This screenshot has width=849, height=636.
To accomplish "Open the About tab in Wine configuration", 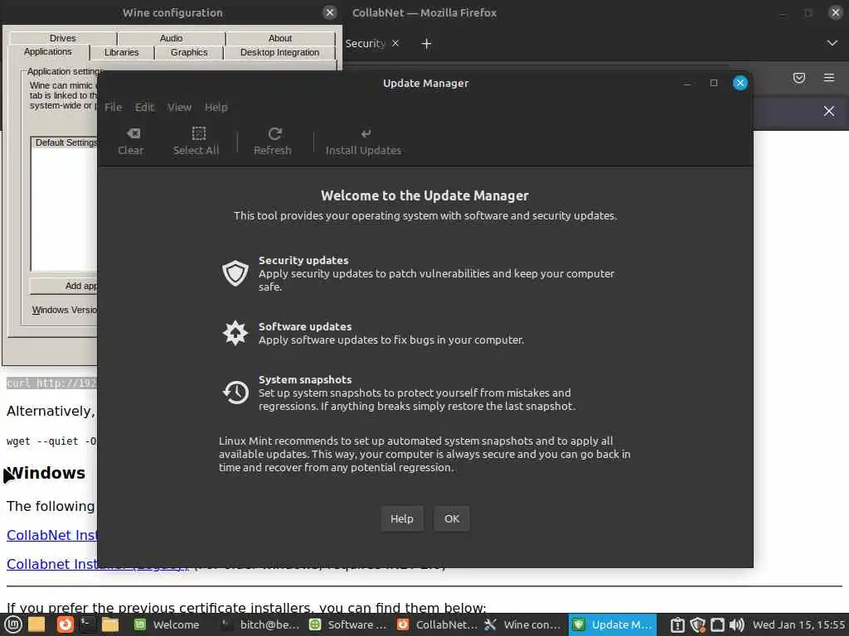I will (x=280, y=38).
